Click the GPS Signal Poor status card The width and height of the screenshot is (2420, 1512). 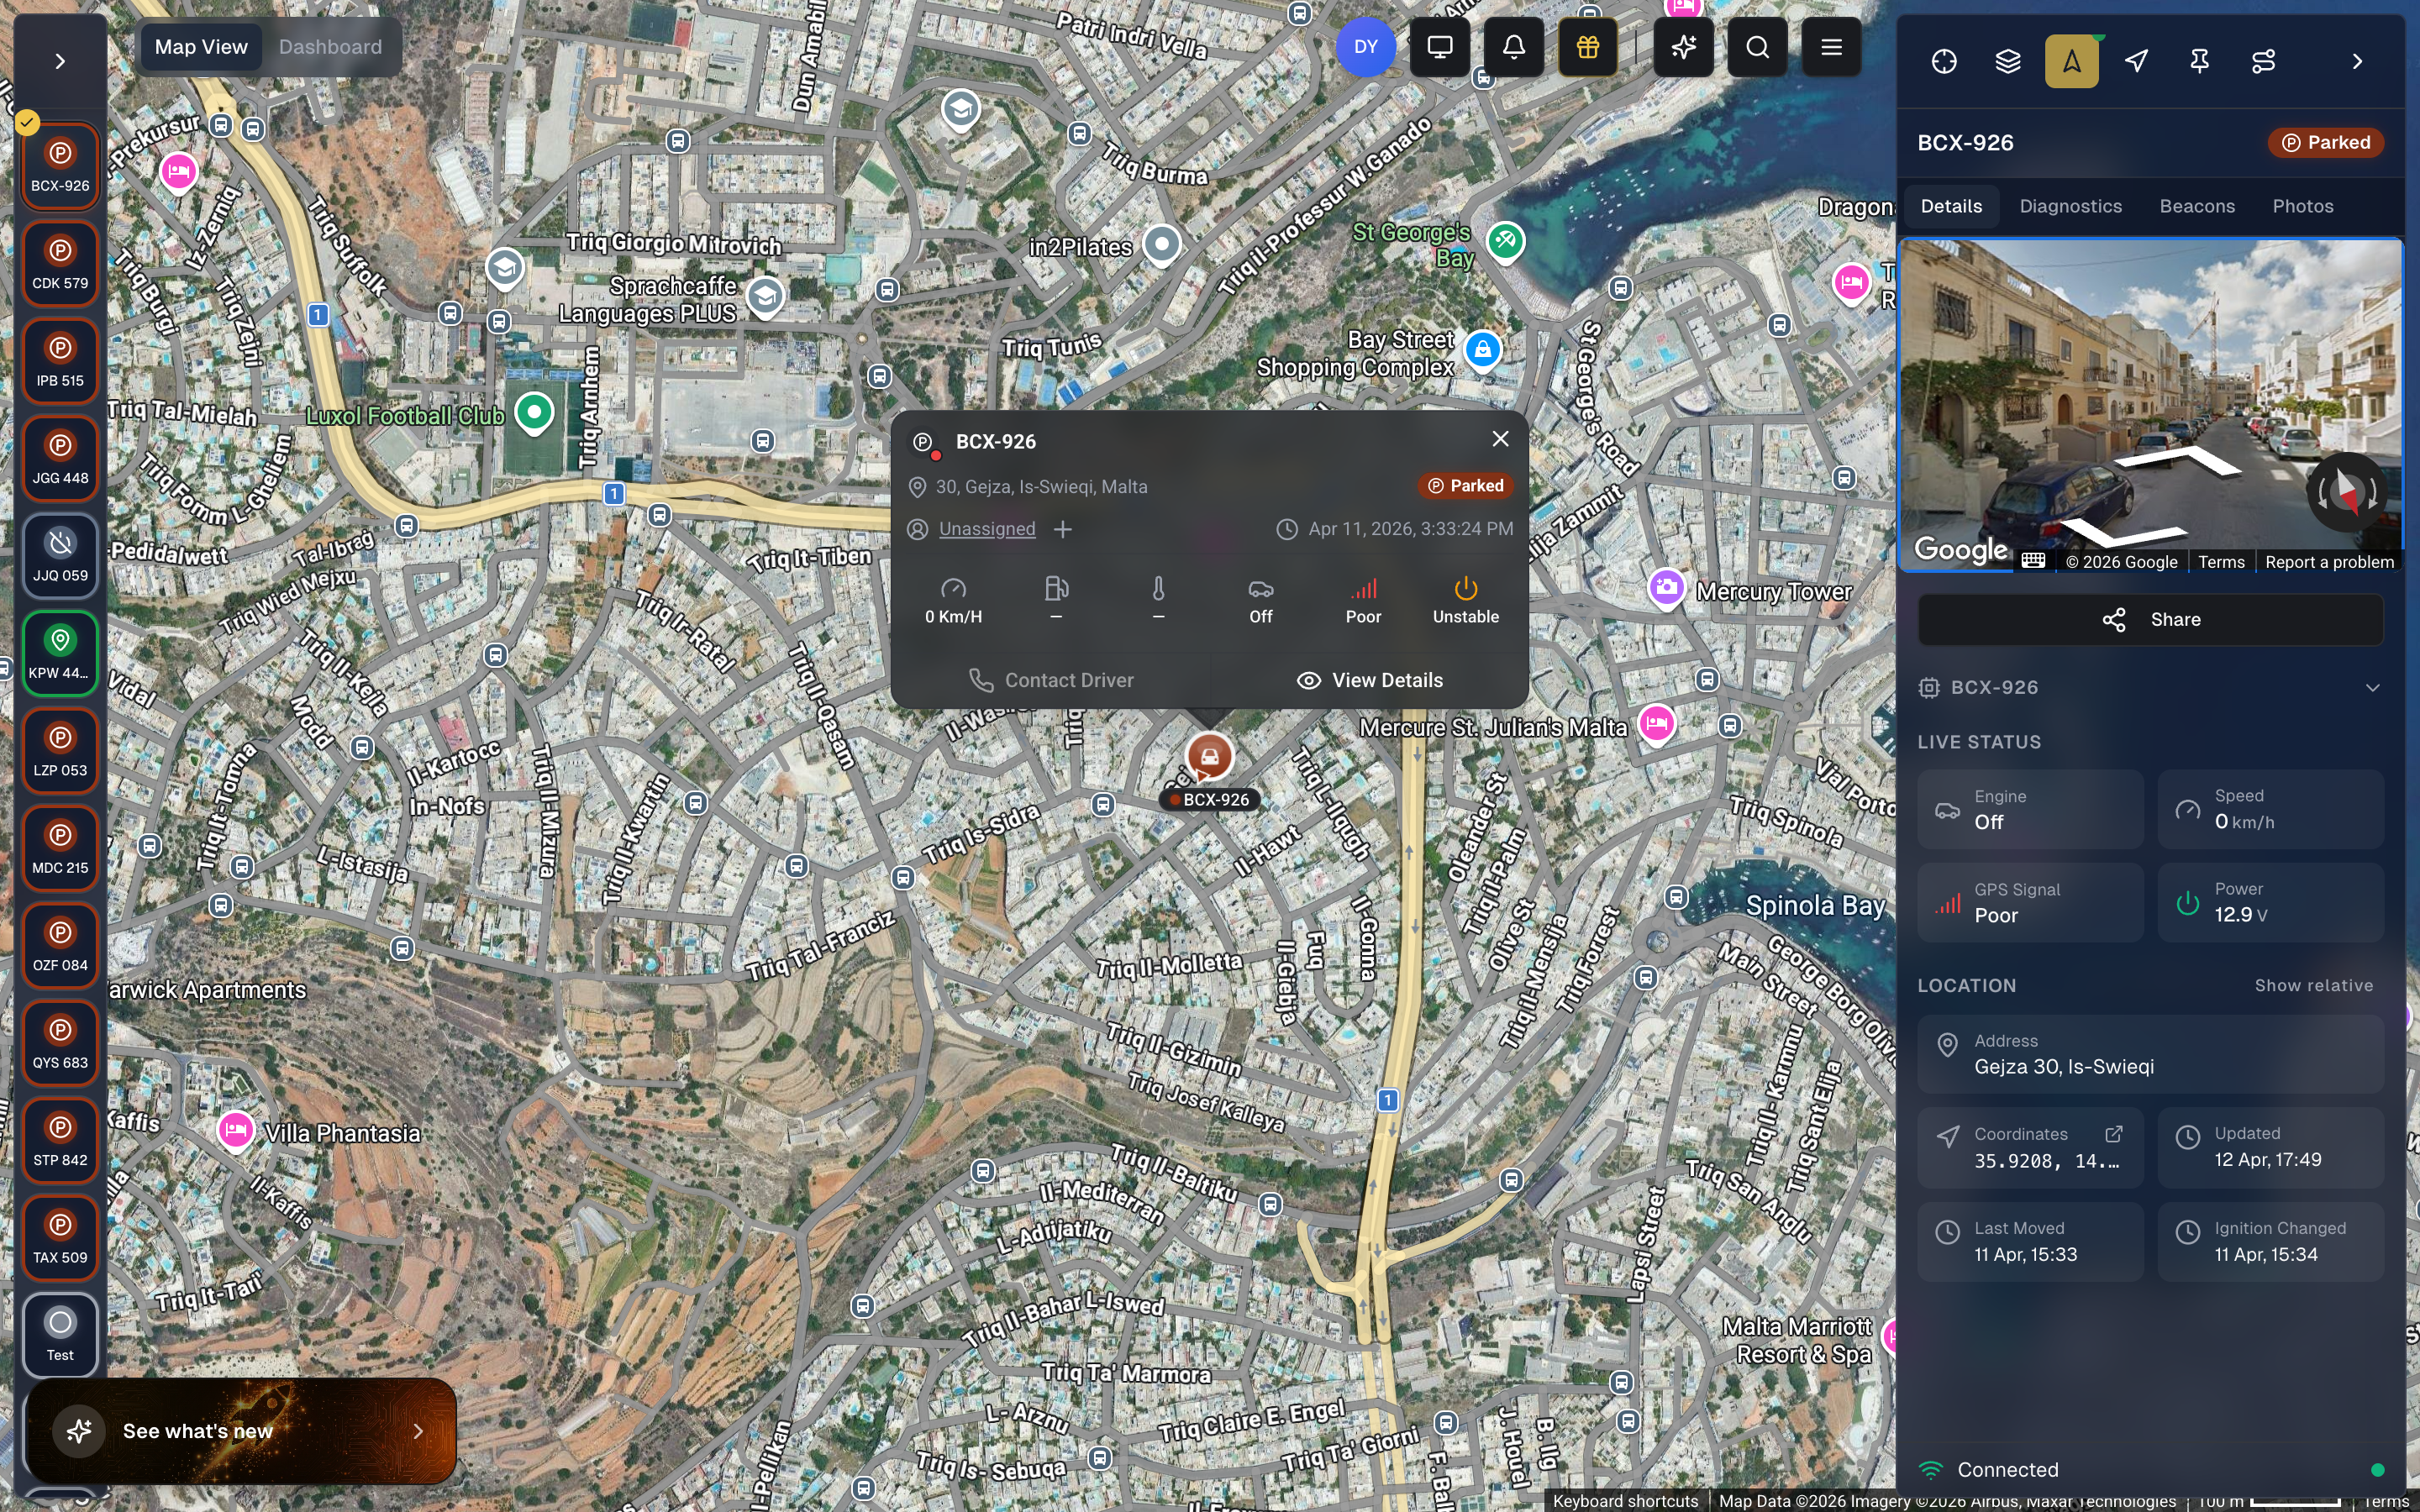pos(2030,903)
